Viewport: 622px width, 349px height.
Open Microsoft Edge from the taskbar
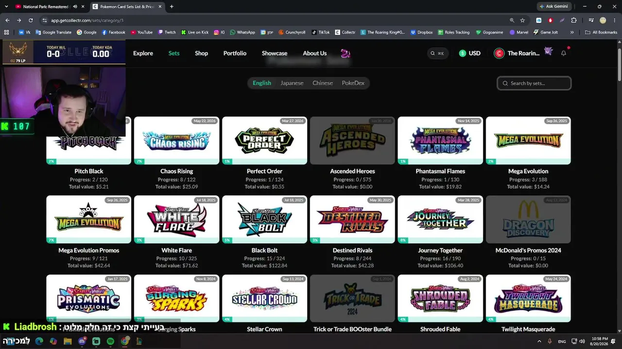click(39, 341)
